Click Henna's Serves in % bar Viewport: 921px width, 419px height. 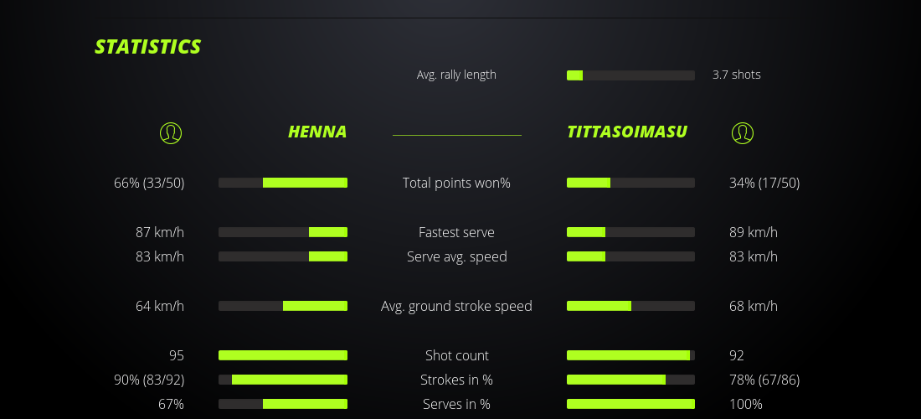coord(283,404)
